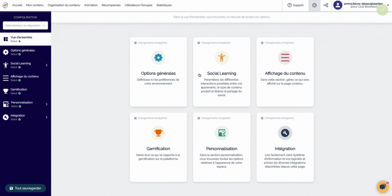Click the orange person icon on Social Learning card
This screenshot has height=196, width=392.
tap(222, 58)
